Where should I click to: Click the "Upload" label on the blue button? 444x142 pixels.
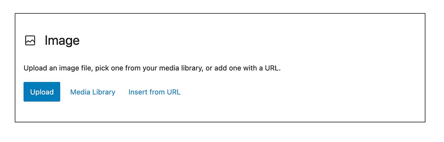tap(42, 92)
